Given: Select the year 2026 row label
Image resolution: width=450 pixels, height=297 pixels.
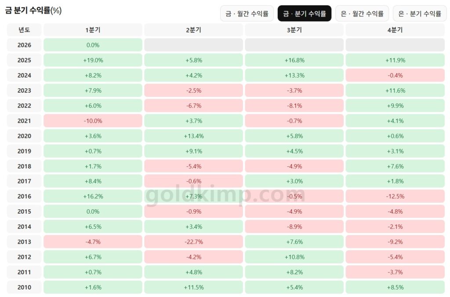Looking at the screenshot, I should point(24,45).
